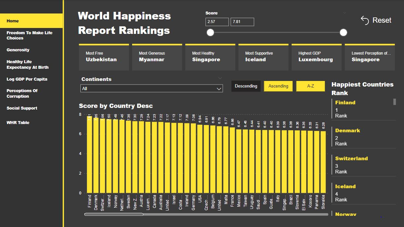Select the Most Healthy card
The image size is (404, 227).
(x=210, y=57)
